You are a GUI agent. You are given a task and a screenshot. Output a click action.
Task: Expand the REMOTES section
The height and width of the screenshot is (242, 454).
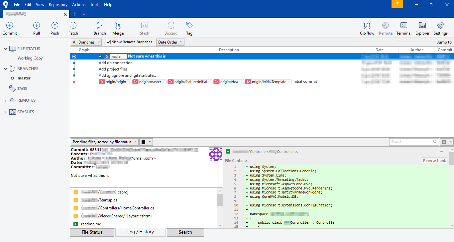tap(5, 100)
